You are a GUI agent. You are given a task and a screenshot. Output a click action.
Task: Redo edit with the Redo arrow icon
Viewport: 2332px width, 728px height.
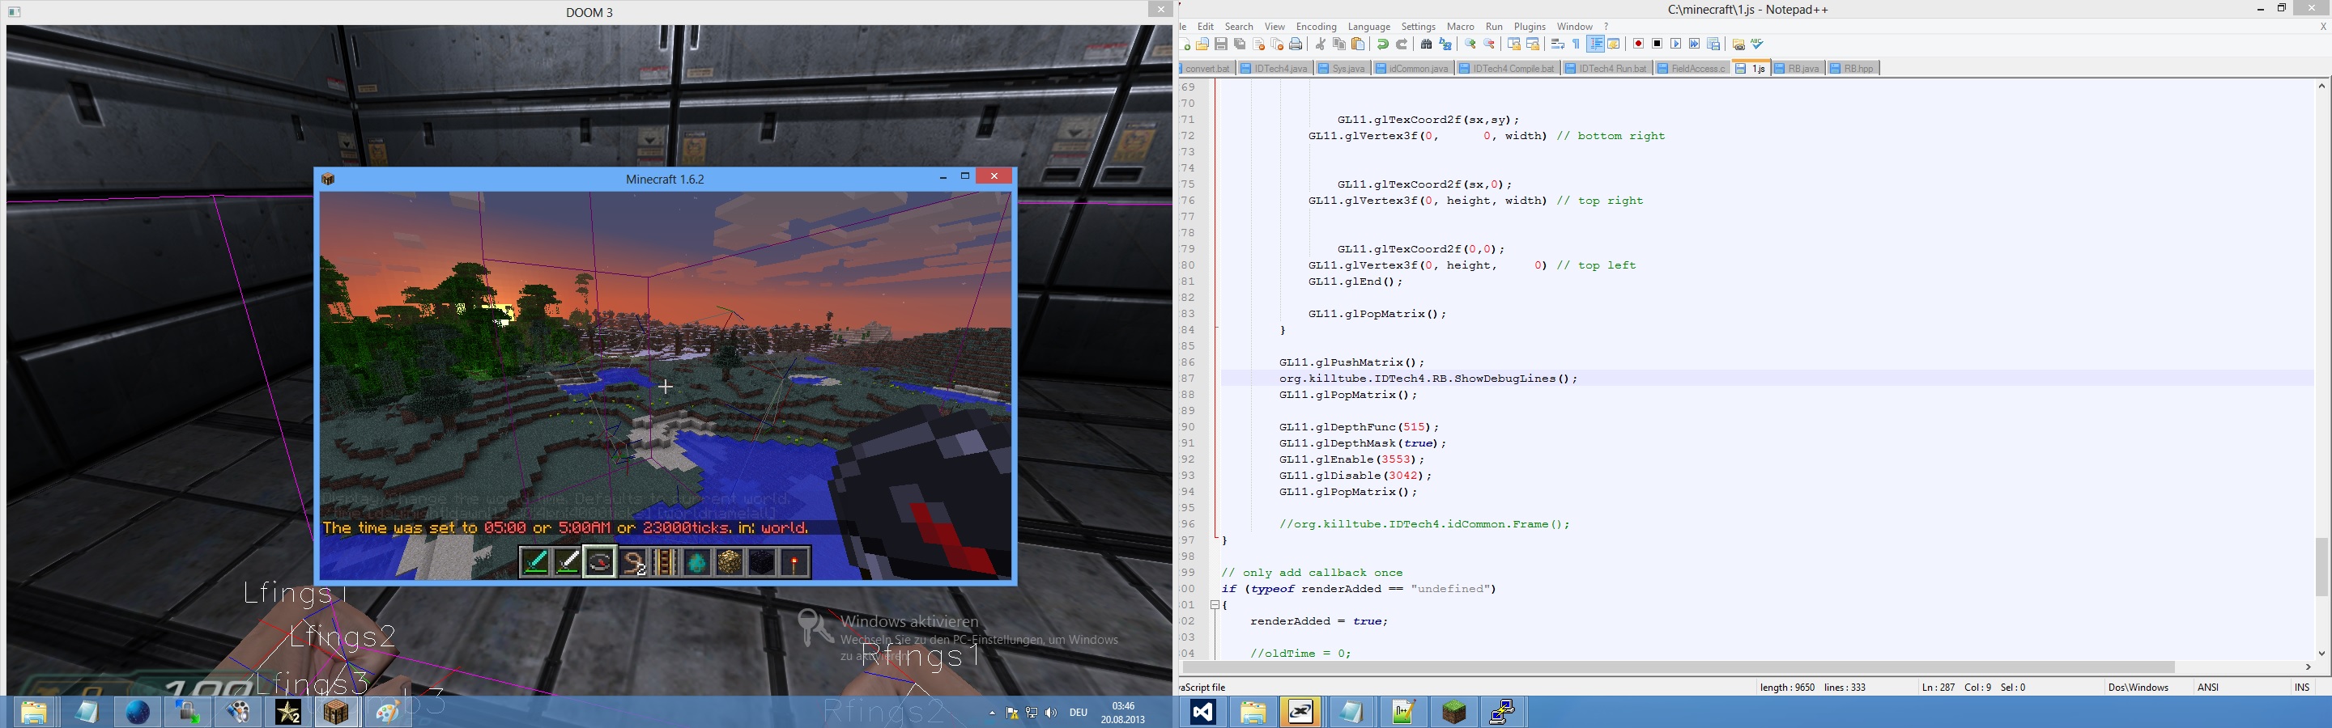1402,44
